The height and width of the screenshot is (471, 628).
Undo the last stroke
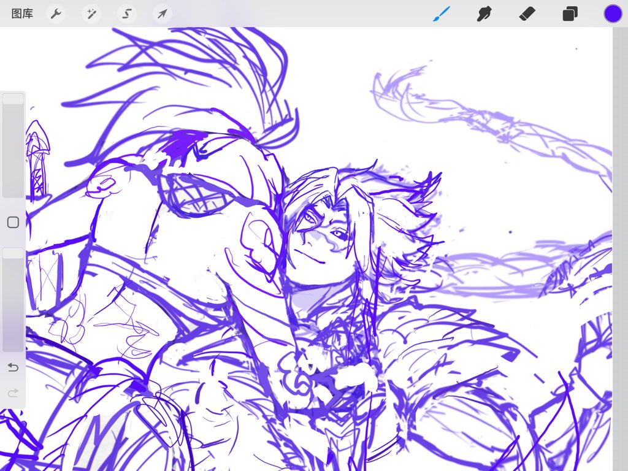[13, 367]
